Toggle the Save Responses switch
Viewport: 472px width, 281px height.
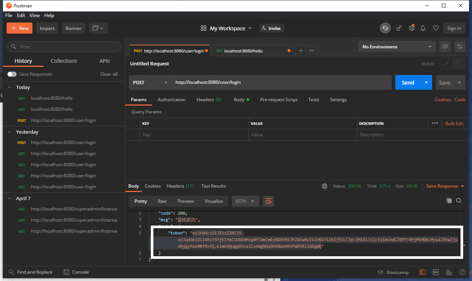pyautogui.click(x=12, y=74)
